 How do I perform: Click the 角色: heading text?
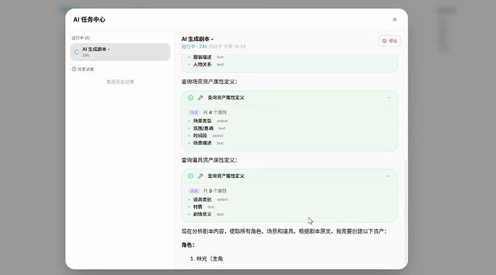click(188, 245)
